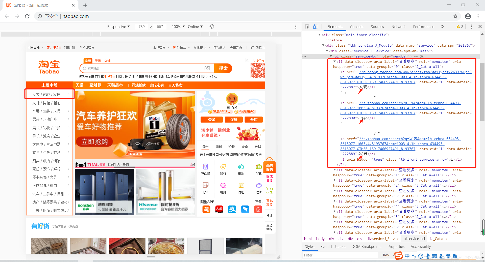Collapse the service-bd ul node
The height and width of the screenshot is (262, 485).
tap(331, 56)
